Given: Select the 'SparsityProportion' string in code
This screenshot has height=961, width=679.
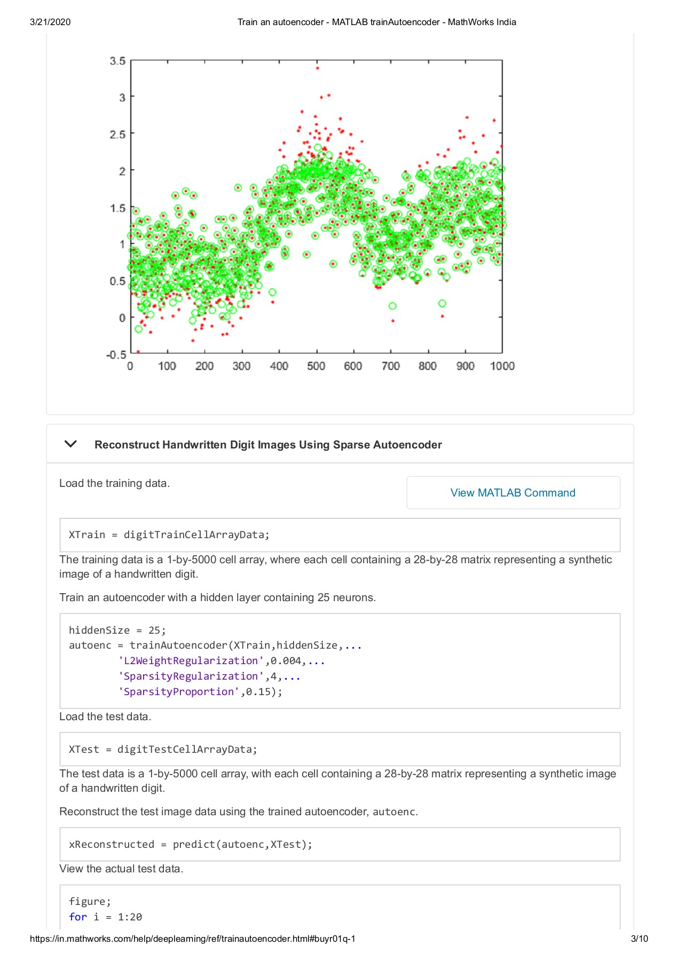Looking at the screenshot, I should pos(179,692).
